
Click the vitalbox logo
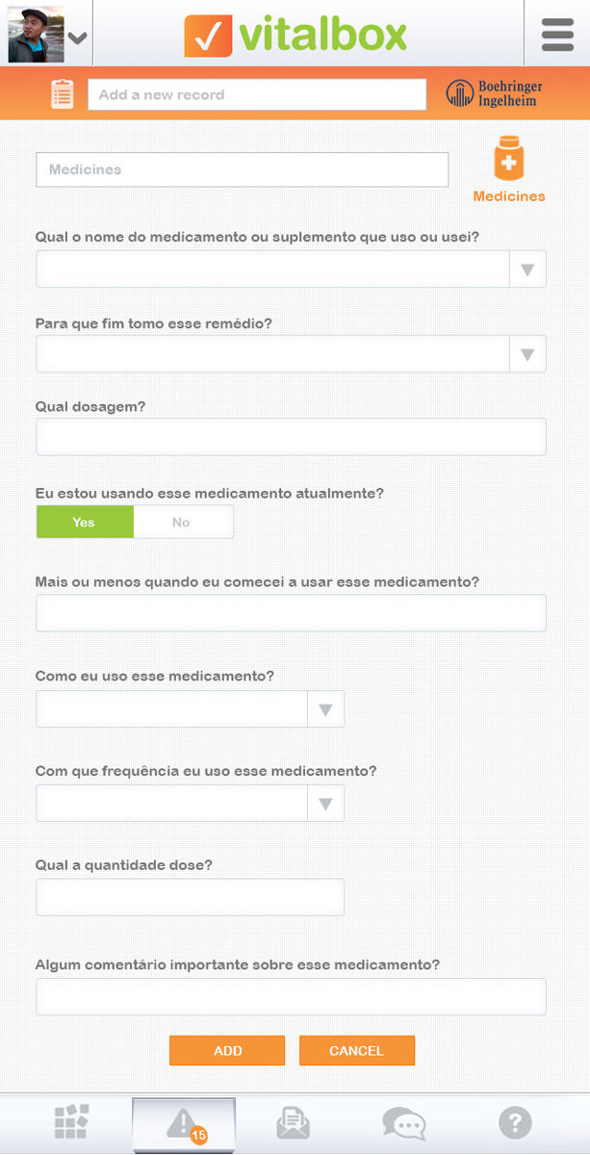click(295, 36)
